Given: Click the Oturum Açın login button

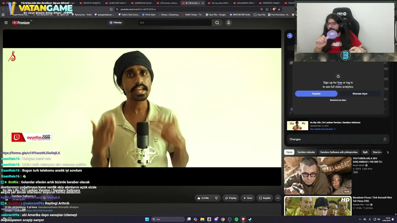Looking at the screenshot, I should [360, 94].
